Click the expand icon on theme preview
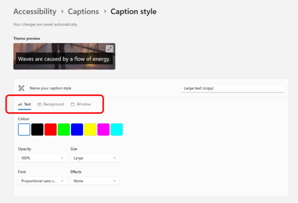 pos(109,49)
